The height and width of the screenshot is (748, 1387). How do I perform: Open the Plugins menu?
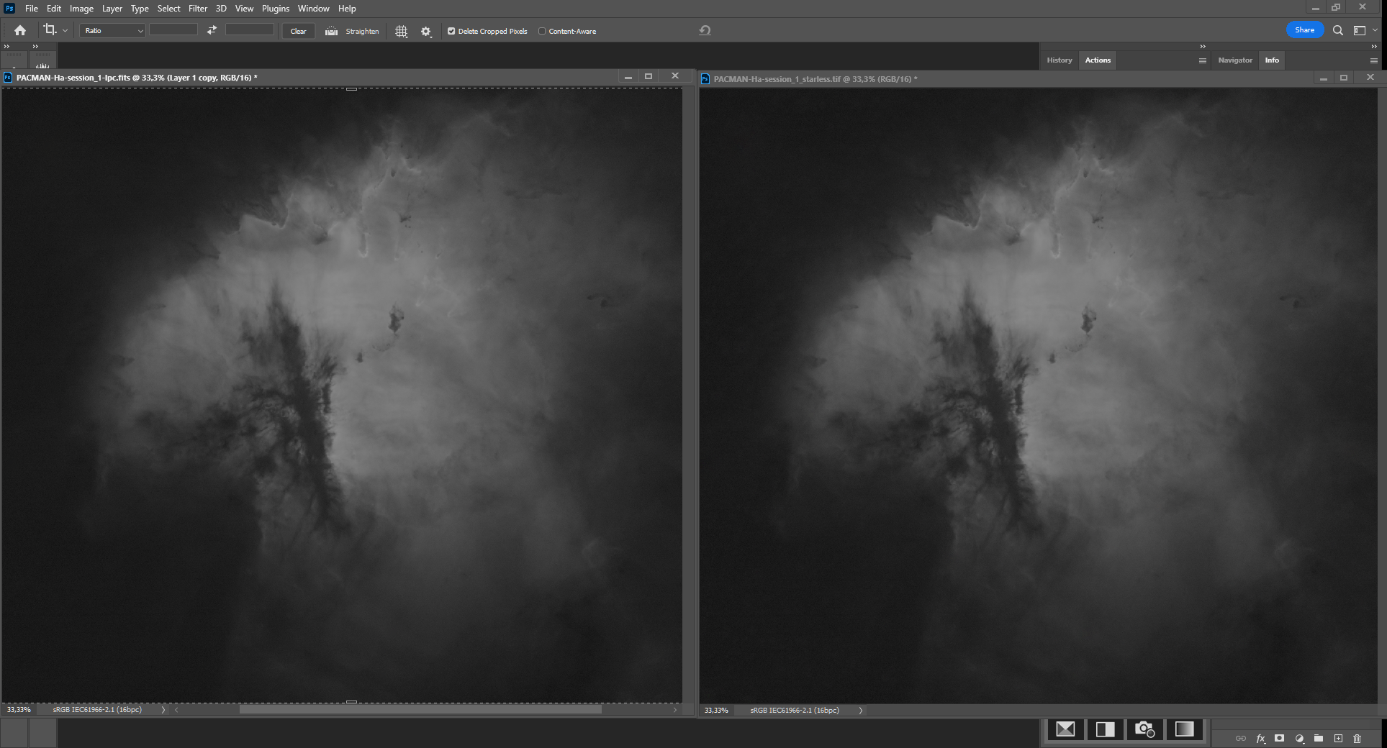tap(276, 9)
